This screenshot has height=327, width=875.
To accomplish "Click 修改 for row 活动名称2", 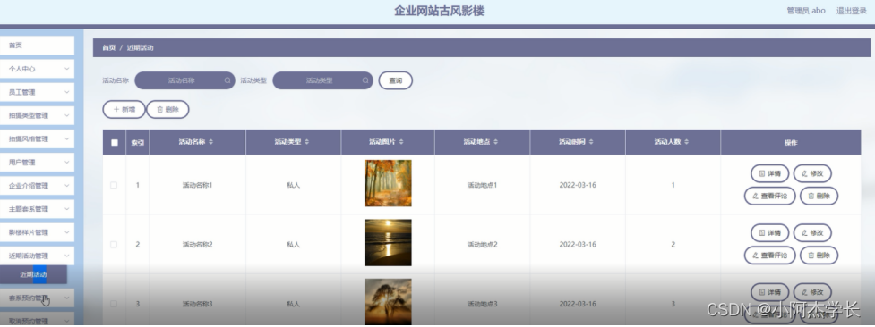I will [812, 233].
